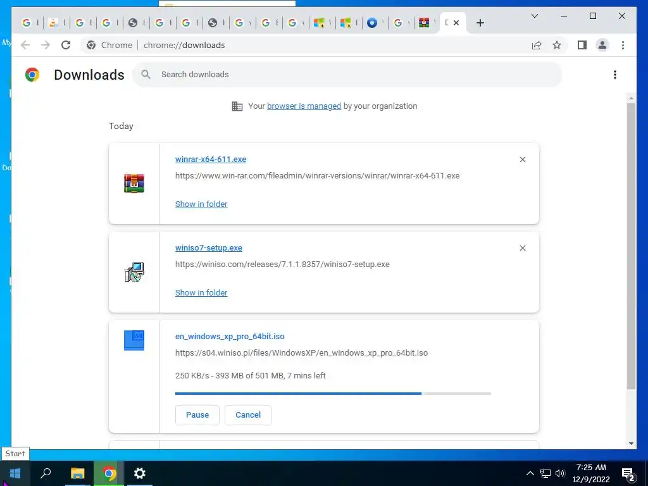The width and height of the screenshot is (648, 486).
Task: Show winrar-x64-611.exe in folder
Action: (201, 204)
